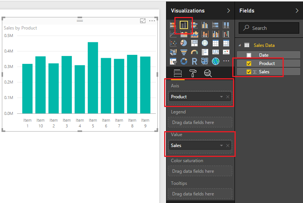This screenshot has height=203, width=303.
Task: Select the donut chart visualization
Action: point(183,61)
